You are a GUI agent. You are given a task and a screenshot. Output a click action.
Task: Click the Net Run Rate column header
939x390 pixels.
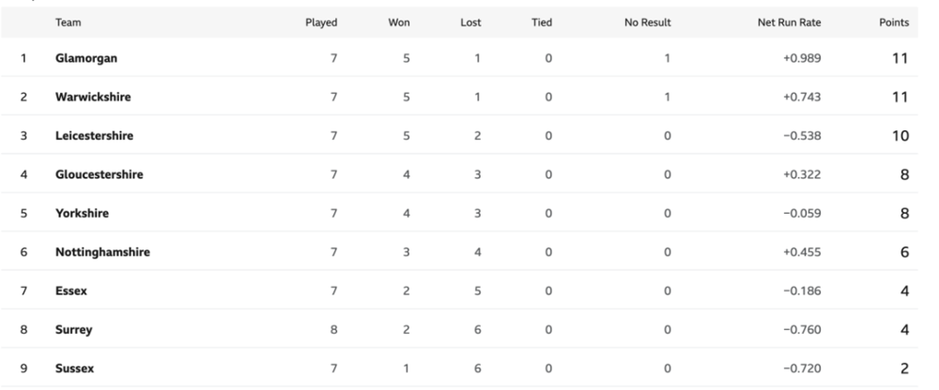790,22
